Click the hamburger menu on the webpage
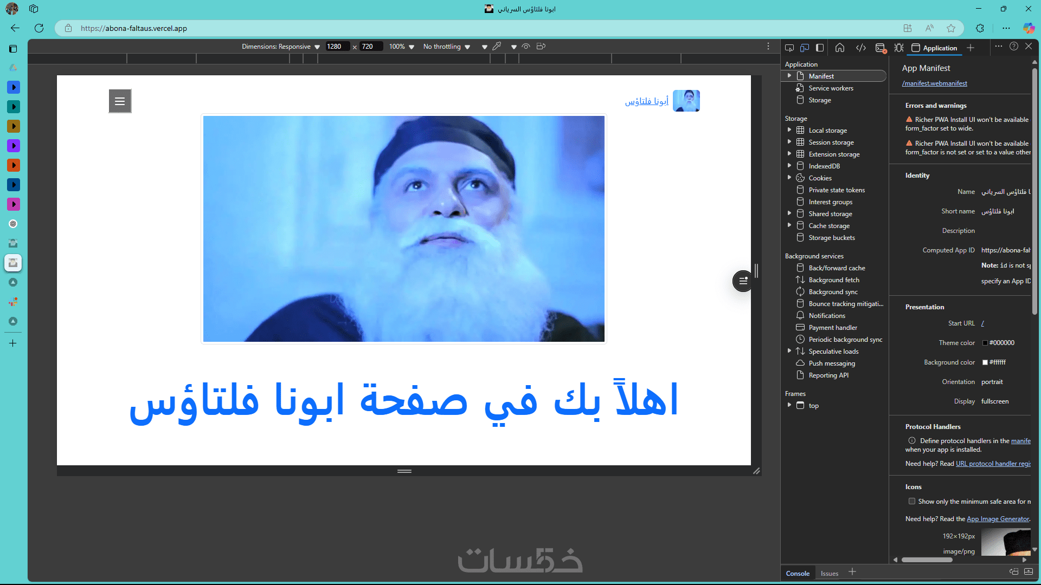 pos(120,101)
